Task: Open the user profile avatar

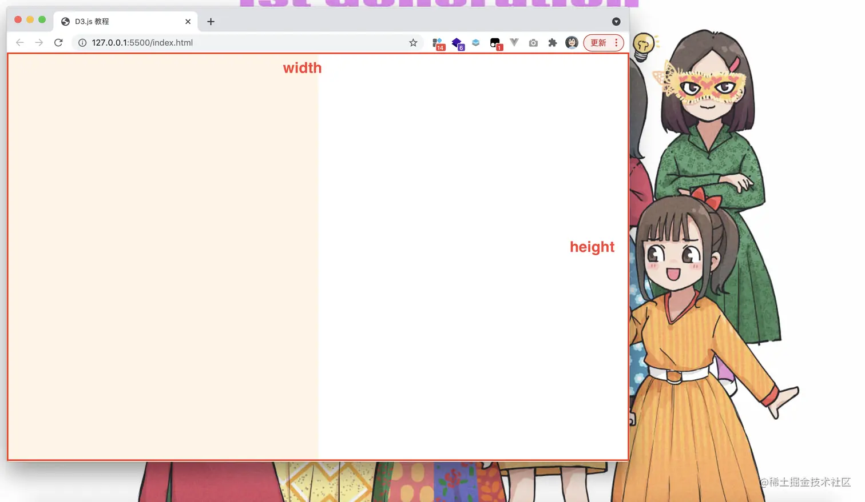Action: 572,43
